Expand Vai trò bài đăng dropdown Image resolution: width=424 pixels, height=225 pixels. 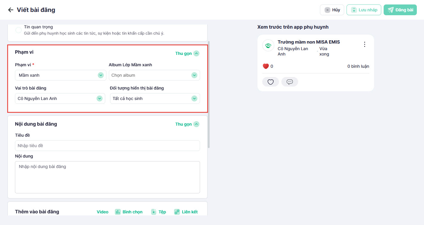point(60,98)
